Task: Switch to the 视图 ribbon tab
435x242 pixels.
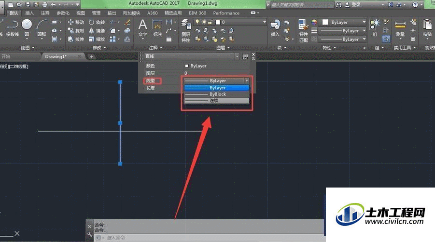Action: (x=81, y=13)
